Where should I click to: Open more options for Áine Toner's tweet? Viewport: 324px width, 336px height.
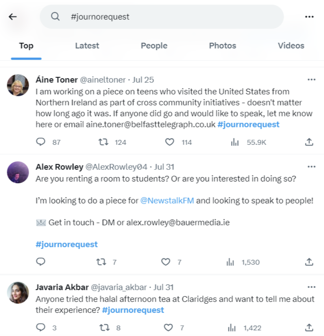(x=312, y=79)
